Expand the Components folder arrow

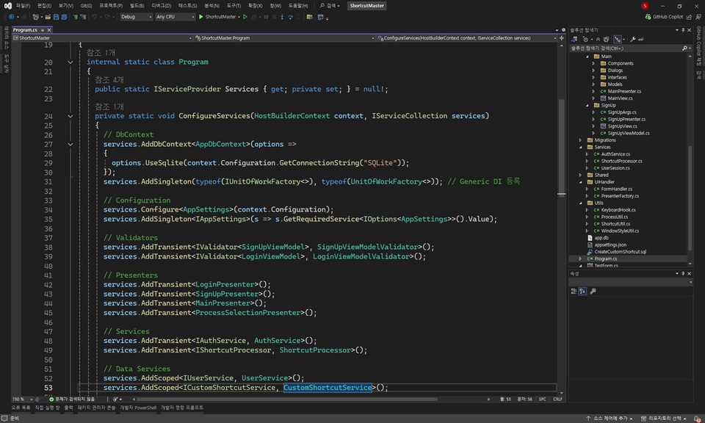coord(593,63)
